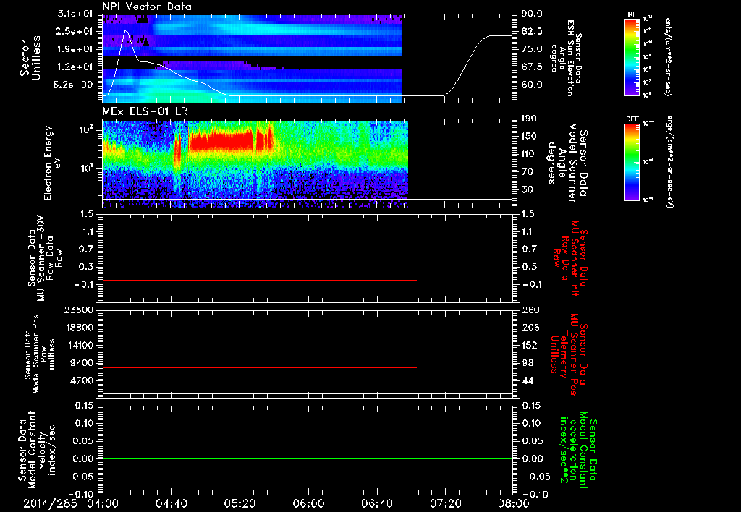Click the "70" scanner angle tick value
This screenshot has height=512, width=741.
(x=528, y=172)
